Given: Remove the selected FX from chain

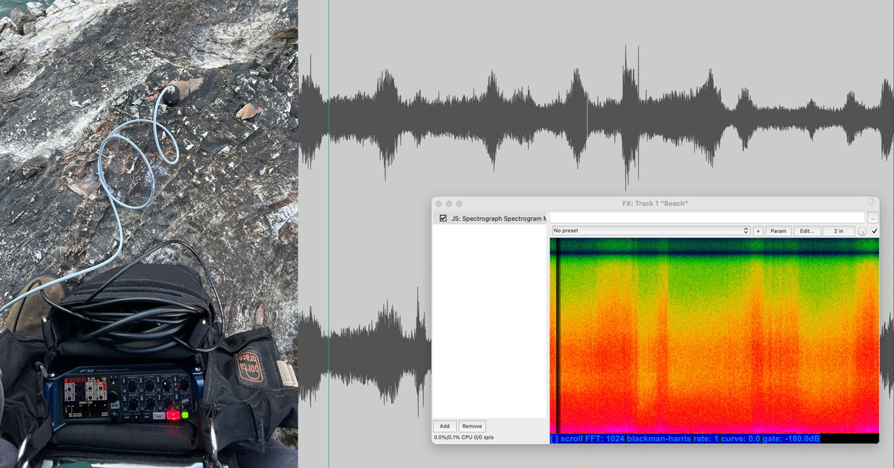Looking at the screenshot, I should 472,426.
